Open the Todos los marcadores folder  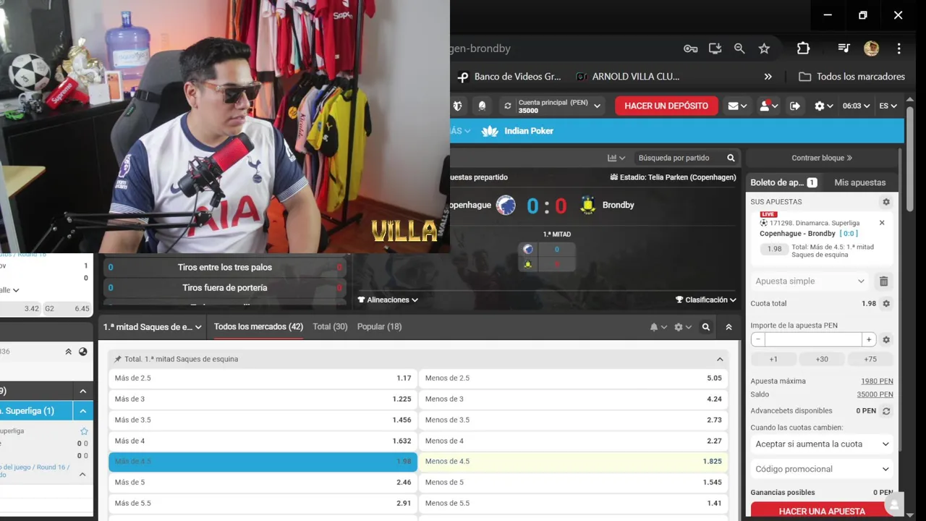click(851, 77)
